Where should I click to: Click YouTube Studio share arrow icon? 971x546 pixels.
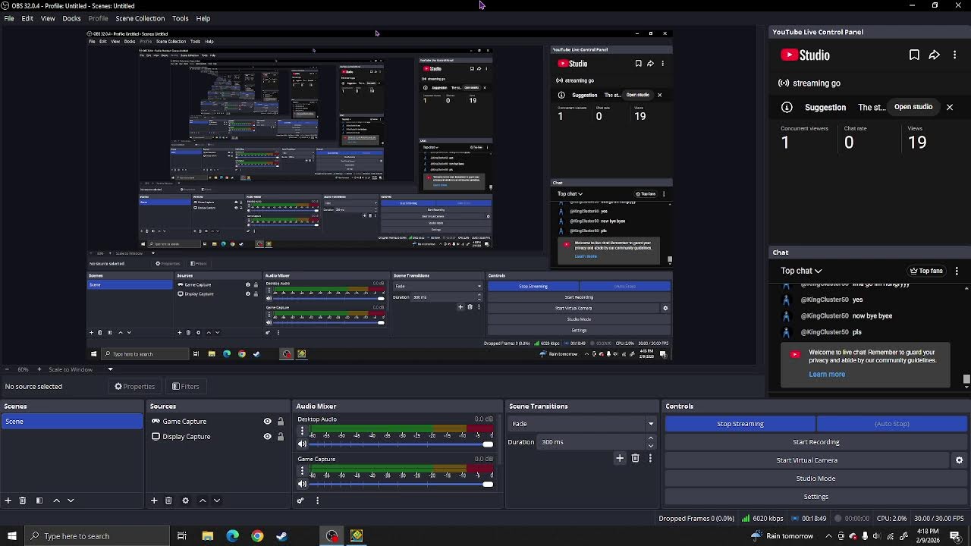click(935, 55)
